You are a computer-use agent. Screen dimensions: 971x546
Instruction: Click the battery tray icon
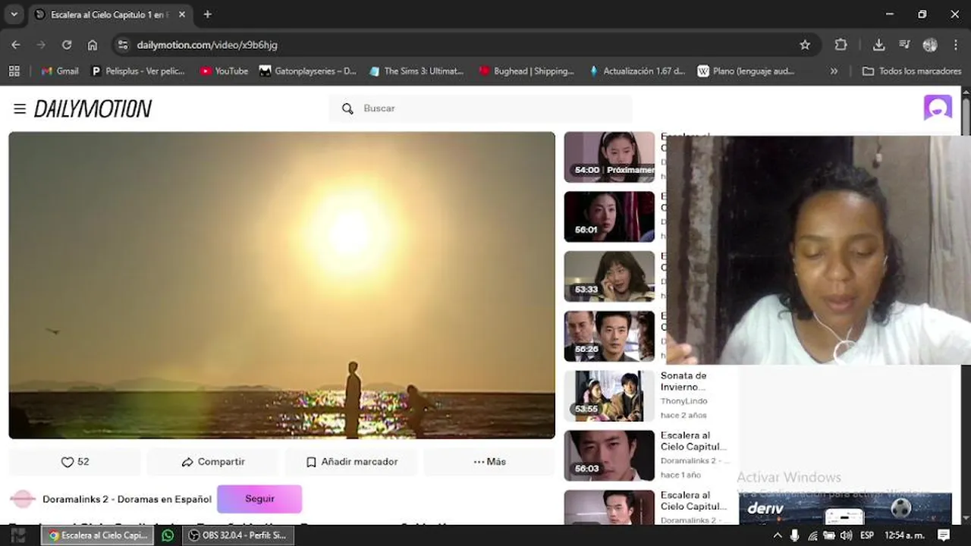(x=829, y=535)
